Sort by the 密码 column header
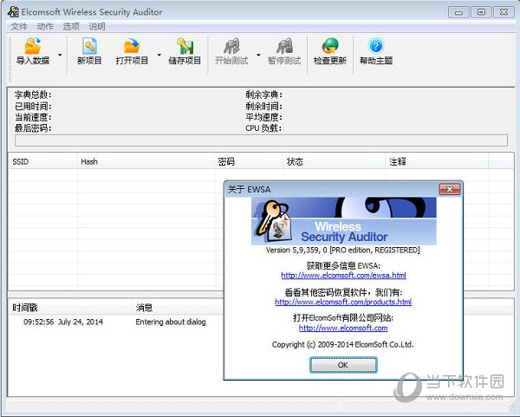Viewport: 520px width, 417px height. (x=249, y=162)
